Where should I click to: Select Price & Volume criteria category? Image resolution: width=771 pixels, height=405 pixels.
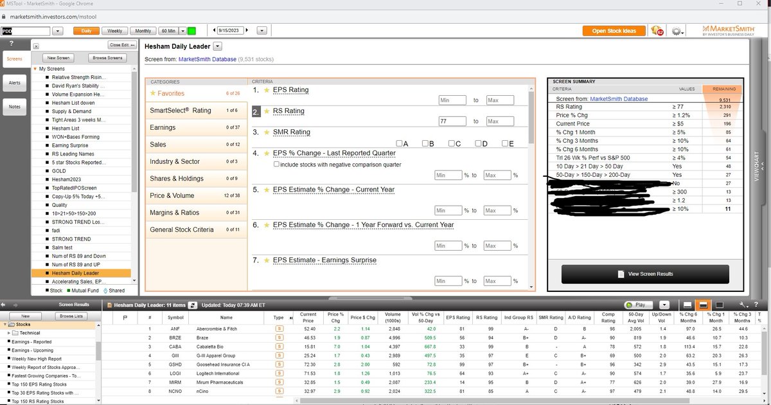(x=195, y=195)
